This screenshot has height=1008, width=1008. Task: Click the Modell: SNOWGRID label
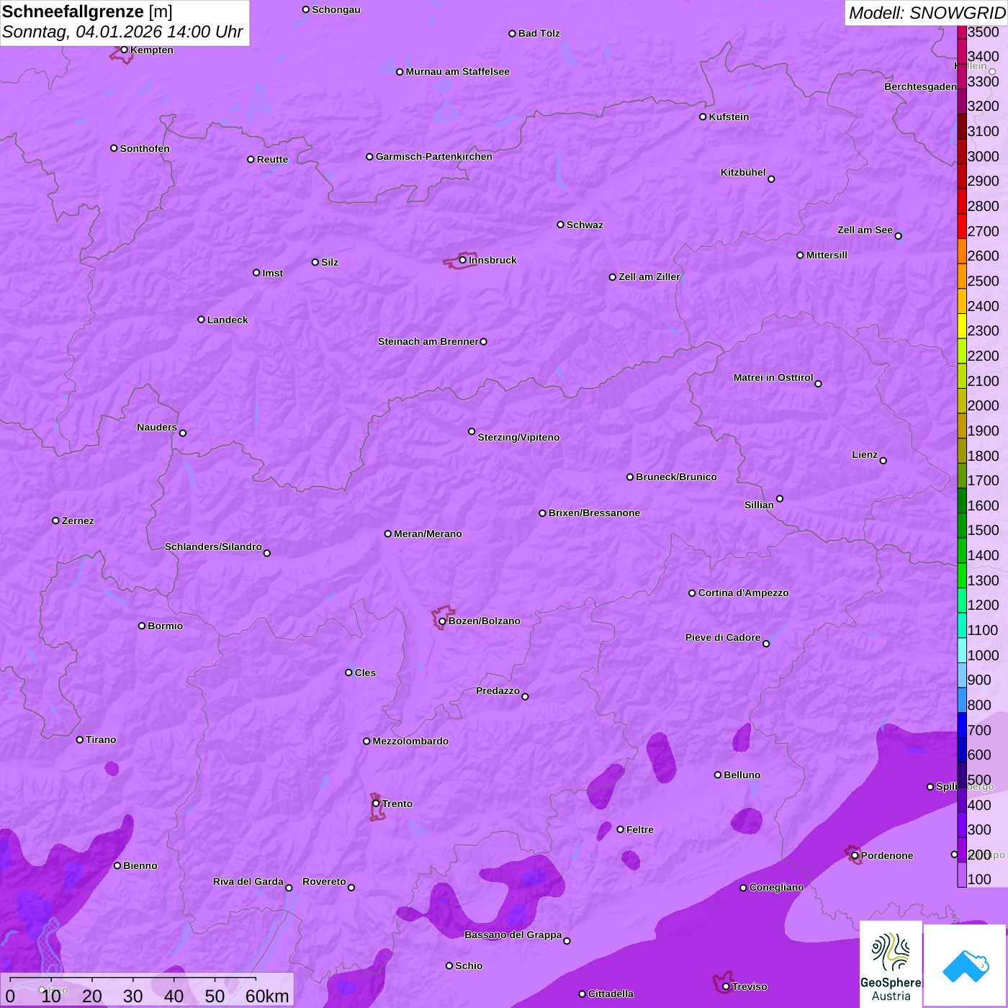pos(927,13)
